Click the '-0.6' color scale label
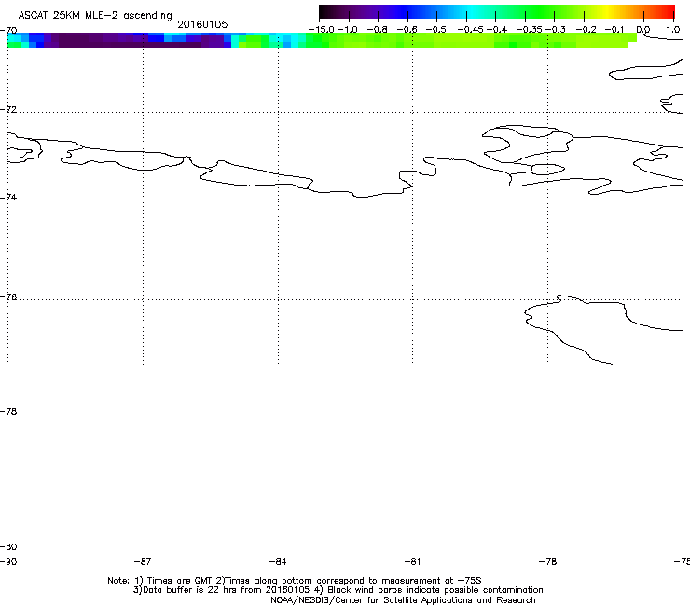 [x=407, y=30]
